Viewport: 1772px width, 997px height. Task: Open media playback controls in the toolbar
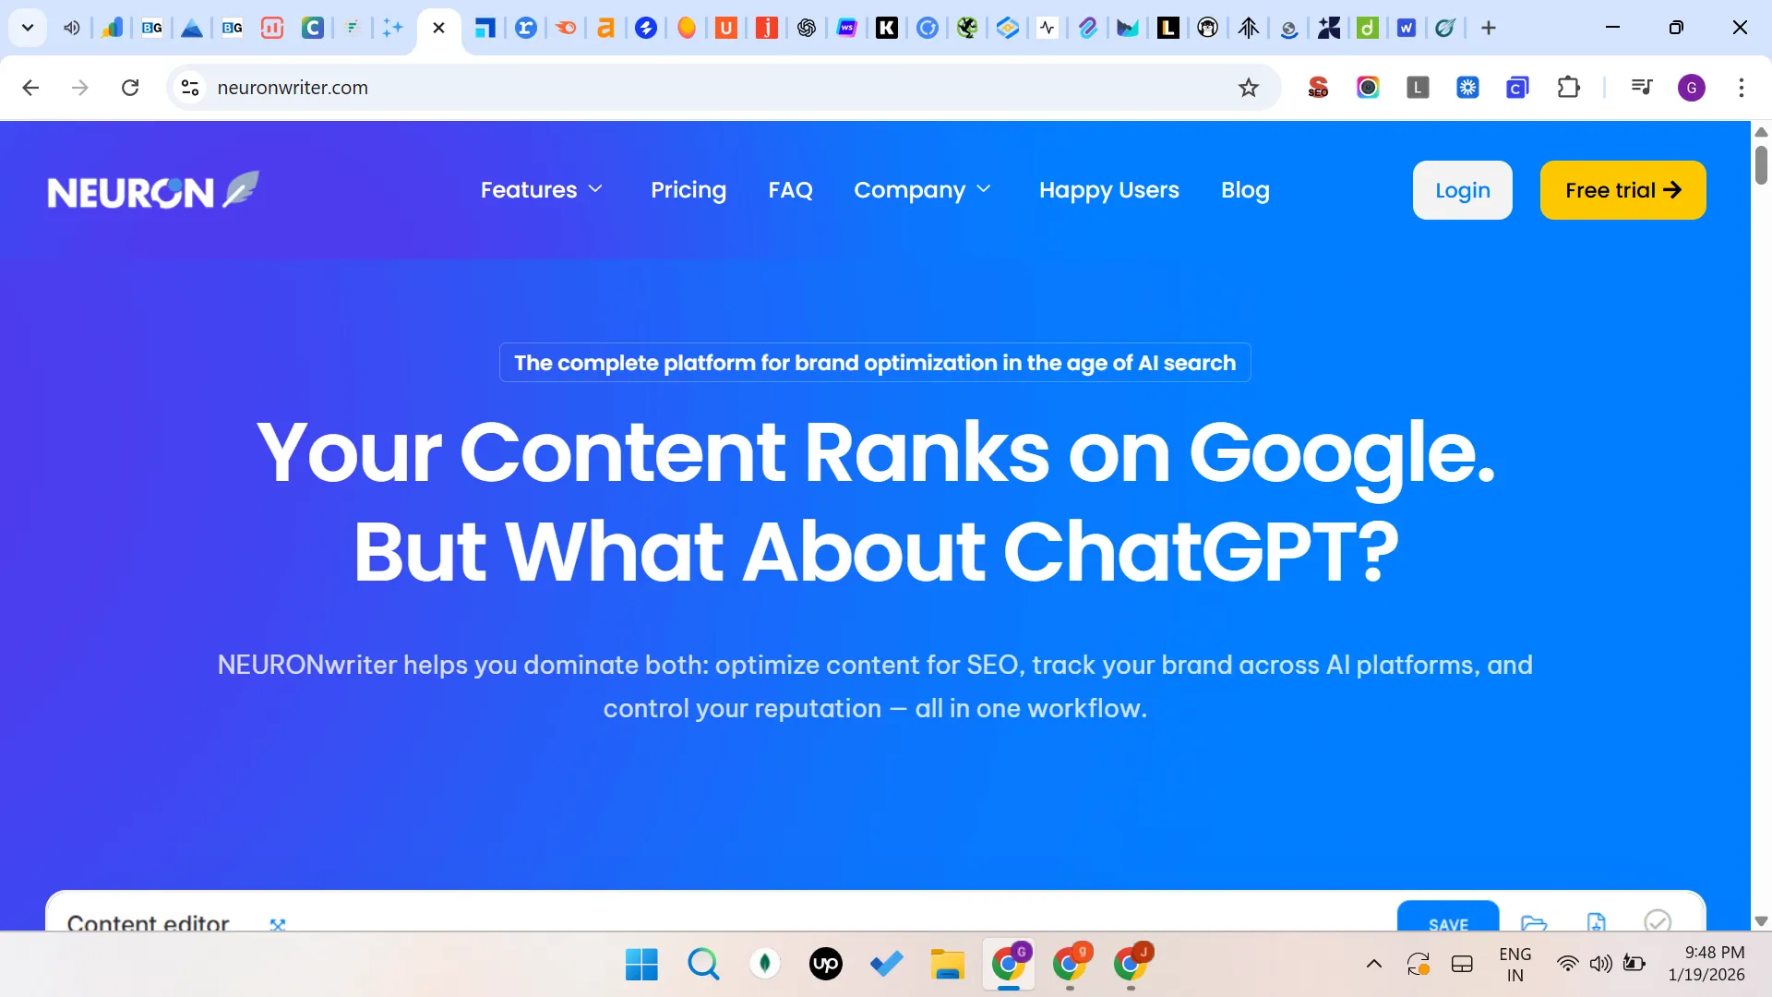click(1642, 87)
